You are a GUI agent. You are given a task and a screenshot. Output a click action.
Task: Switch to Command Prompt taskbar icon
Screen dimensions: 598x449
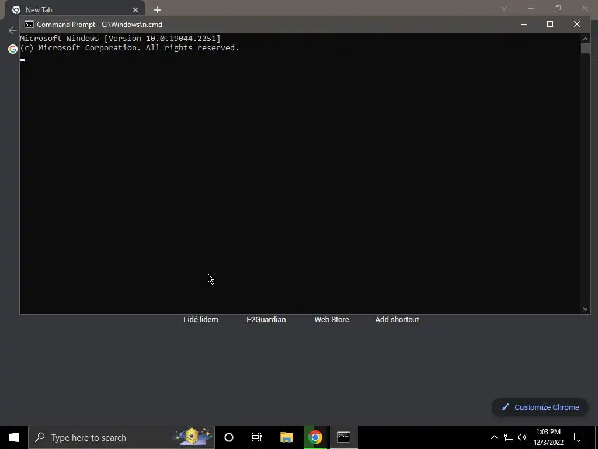(343, 437)
